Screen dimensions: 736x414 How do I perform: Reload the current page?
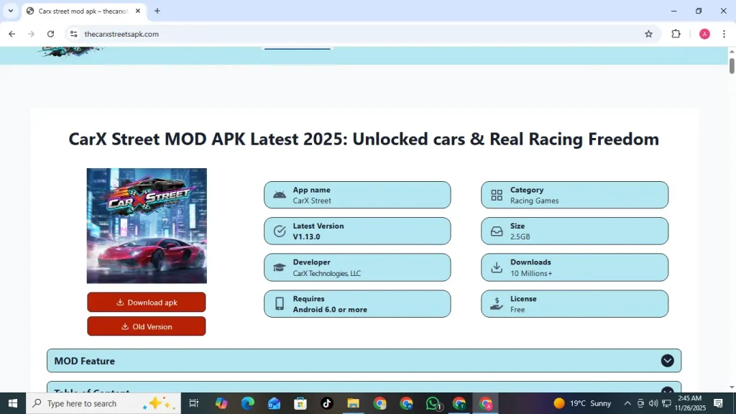pos(50,34)
